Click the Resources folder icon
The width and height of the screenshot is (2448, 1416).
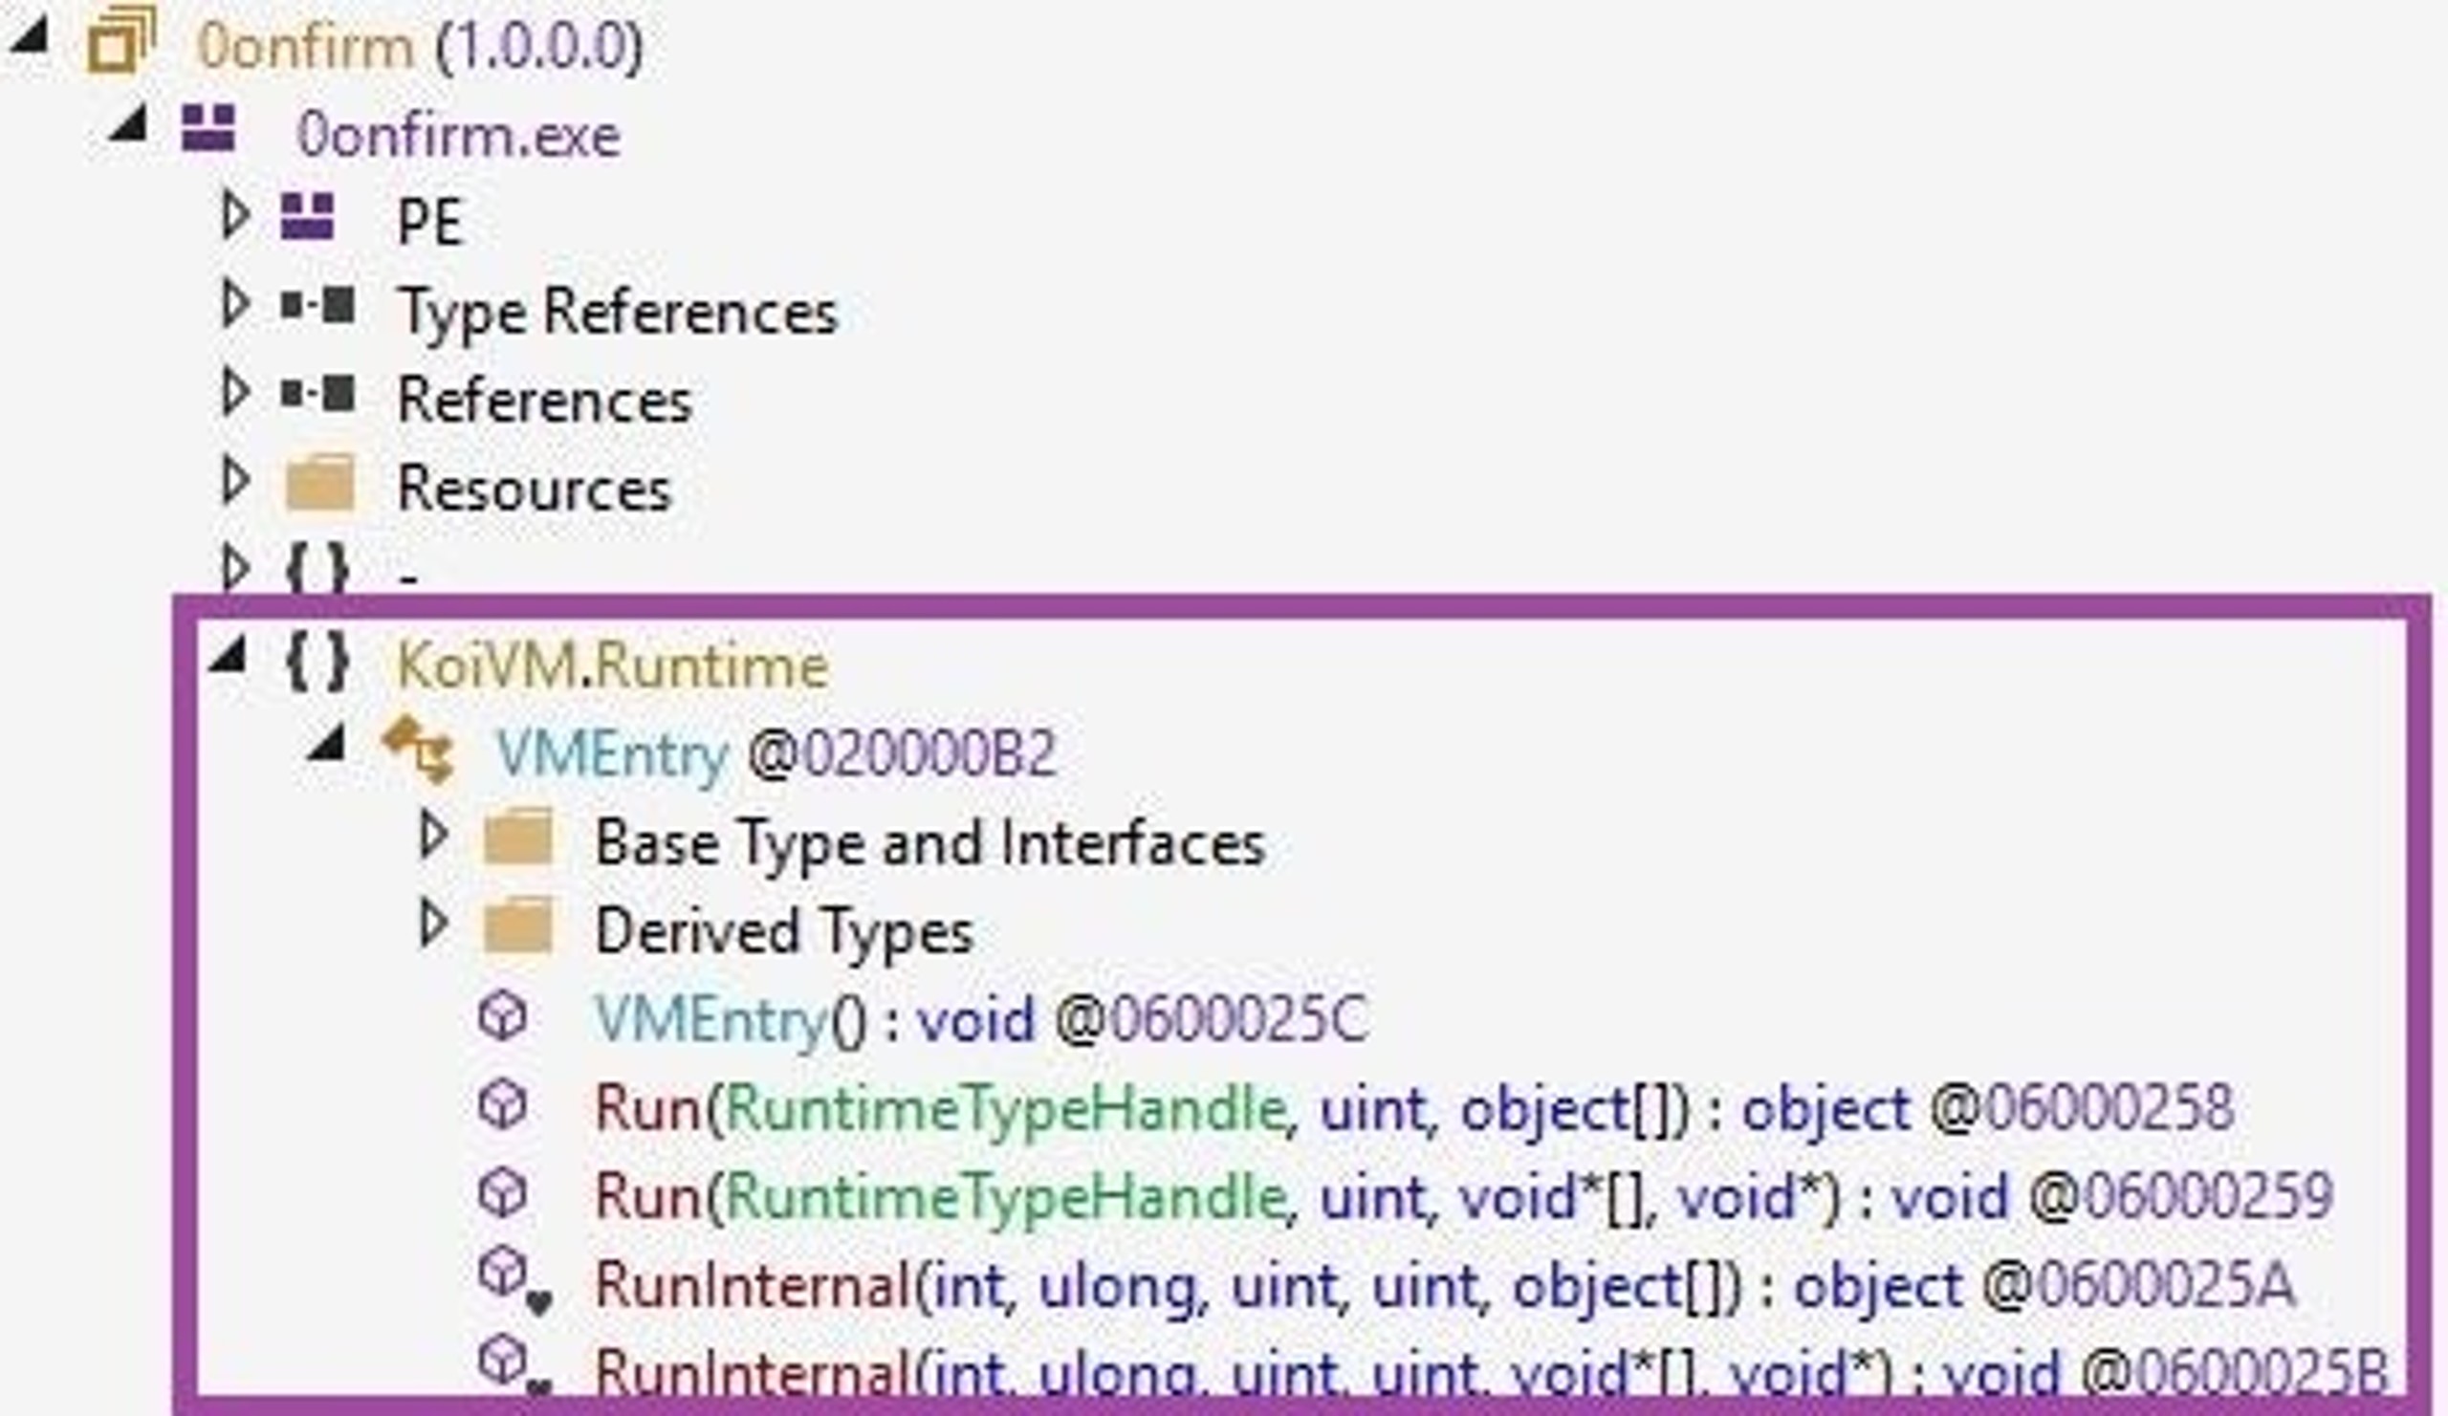click(x=319, y=483)
